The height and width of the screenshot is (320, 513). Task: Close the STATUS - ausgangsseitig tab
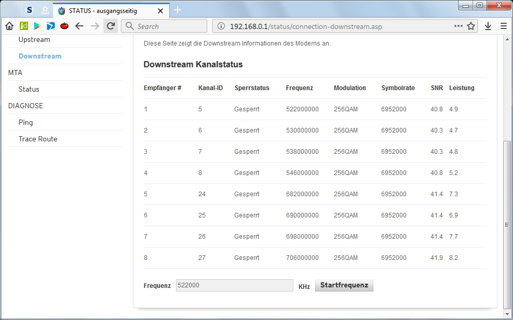tap(160, 10)
